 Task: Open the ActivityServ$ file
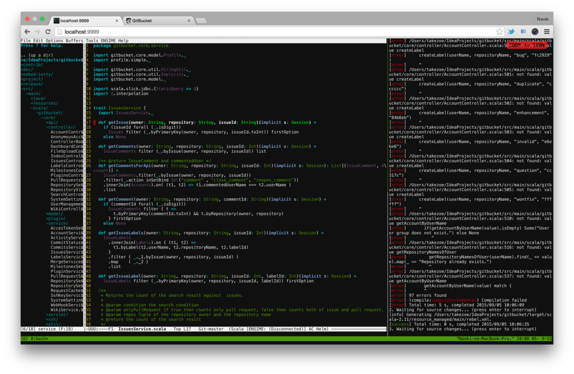pos(67,237)
